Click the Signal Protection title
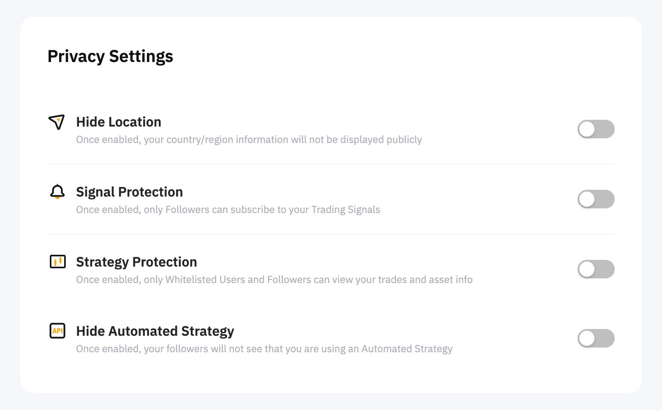 (x=129, y=192)
